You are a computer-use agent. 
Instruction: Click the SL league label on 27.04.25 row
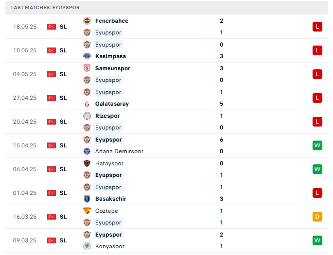[63, 98]
